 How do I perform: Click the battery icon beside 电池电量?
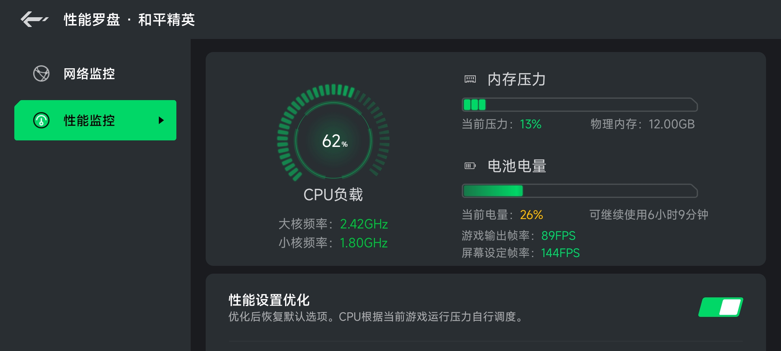point(470,166)
